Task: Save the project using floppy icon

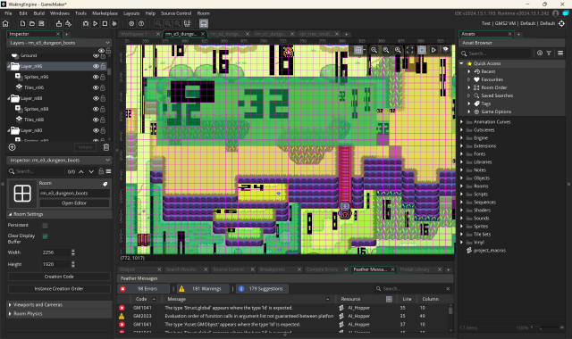Action: 42,24
